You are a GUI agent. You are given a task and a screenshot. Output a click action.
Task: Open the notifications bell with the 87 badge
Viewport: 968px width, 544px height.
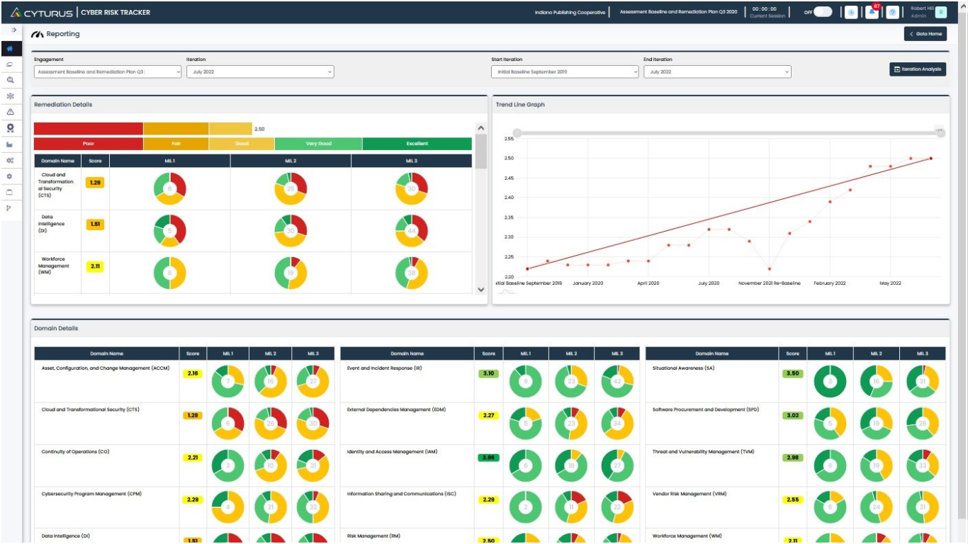[x=872, y=13]
